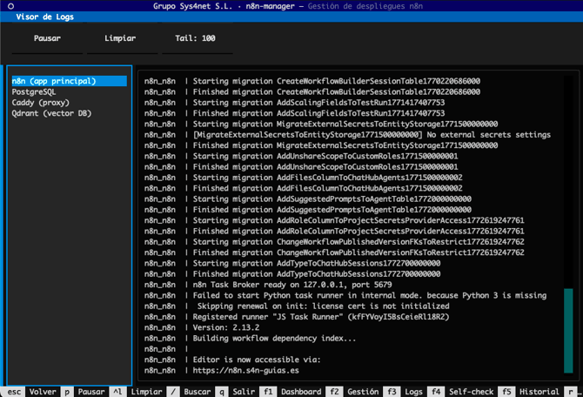Switch to Logs via footer f3 item
583x397 pixels.
[412, 392]
